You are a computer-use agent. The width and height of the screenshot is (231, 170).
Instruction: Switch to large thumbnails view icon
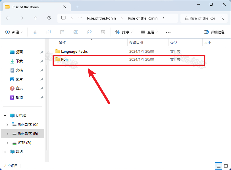pyautogui.click(x=226, y=166)
